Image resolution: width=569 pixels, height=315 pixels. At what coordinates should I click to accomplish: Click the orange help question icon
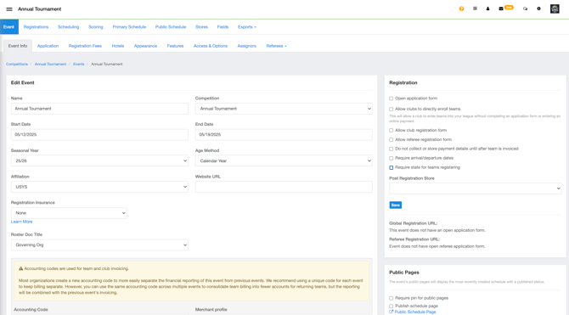[461, 8]
